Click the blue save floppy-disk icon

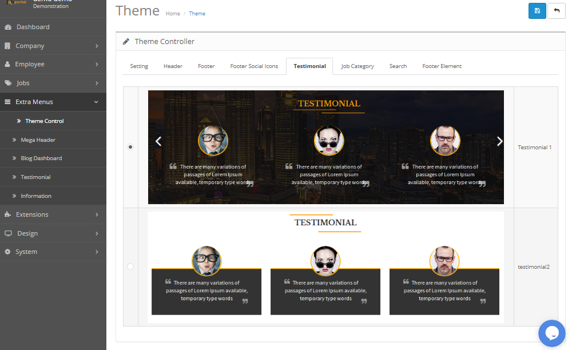pos(537,11)
